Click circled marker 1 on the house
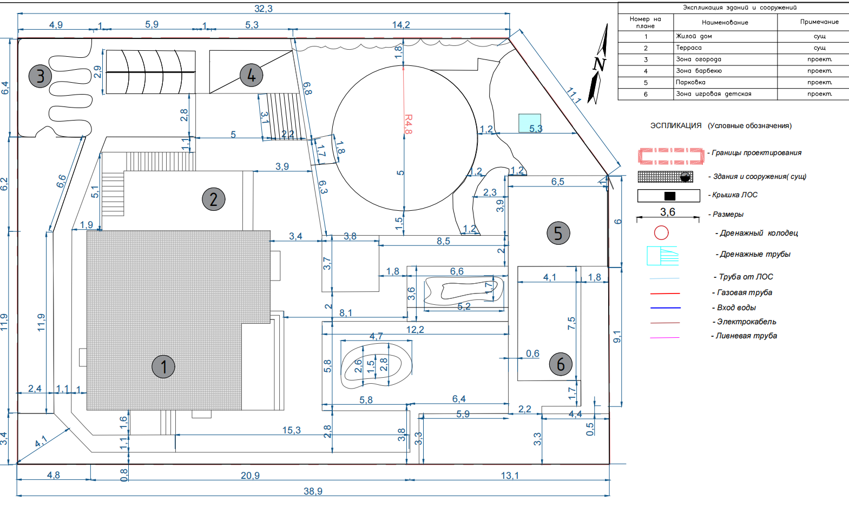 [163, 366]
